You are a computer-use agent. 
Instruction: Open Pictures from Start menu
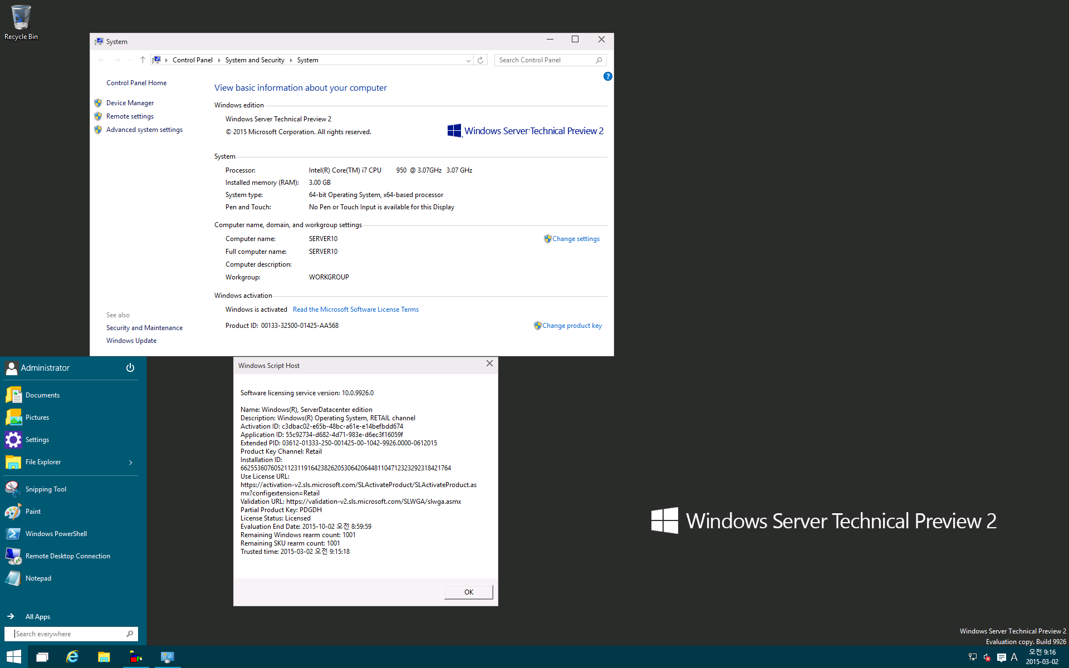pos(71,417)
